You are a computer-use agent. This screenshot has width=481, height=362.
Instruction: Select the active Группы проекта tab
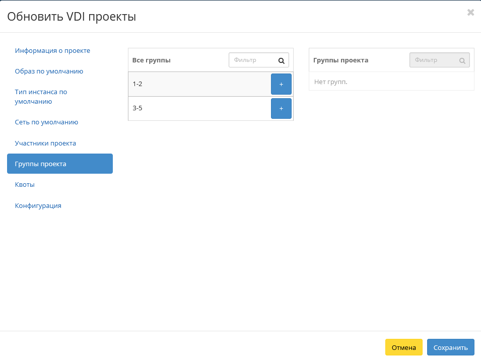[x=59, y=164]
